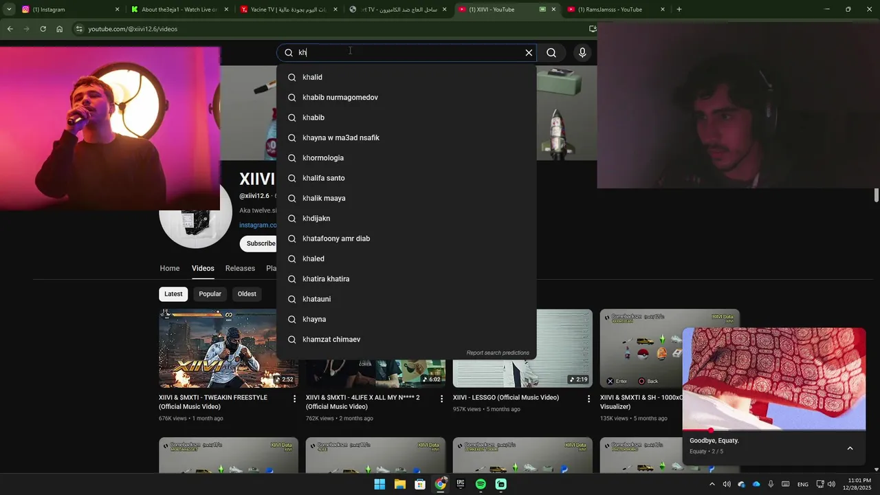Start voice search with microphone icon
880x495 pixels.
point(582,53)
